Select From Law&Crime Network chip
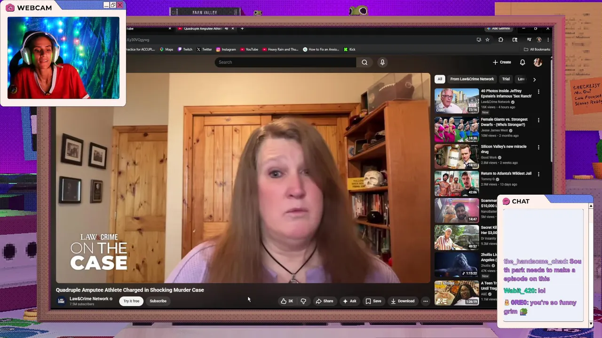Viewport: 602px width, 338px height. coord(472,79)
